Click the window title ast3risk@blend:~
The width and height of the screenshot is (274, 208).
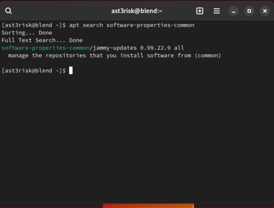point(137,11)
